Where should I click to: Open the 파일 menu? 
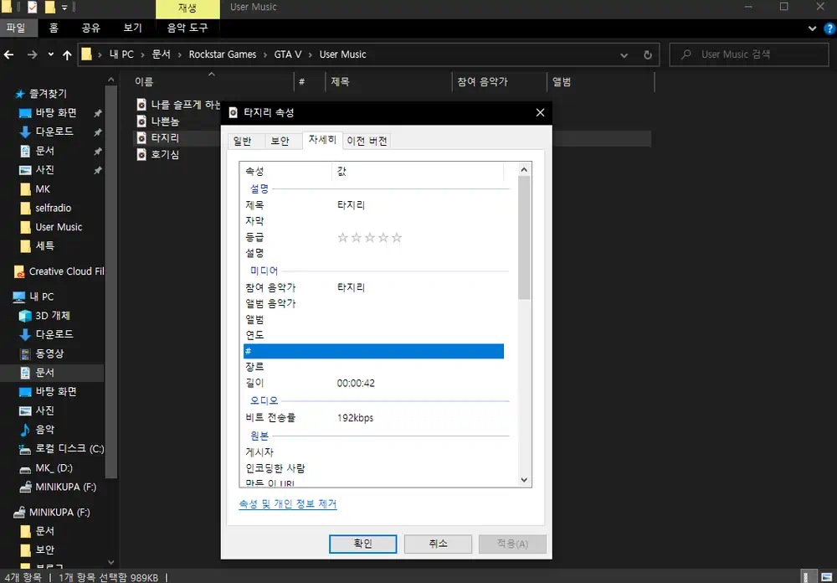(x=16, y=28)
